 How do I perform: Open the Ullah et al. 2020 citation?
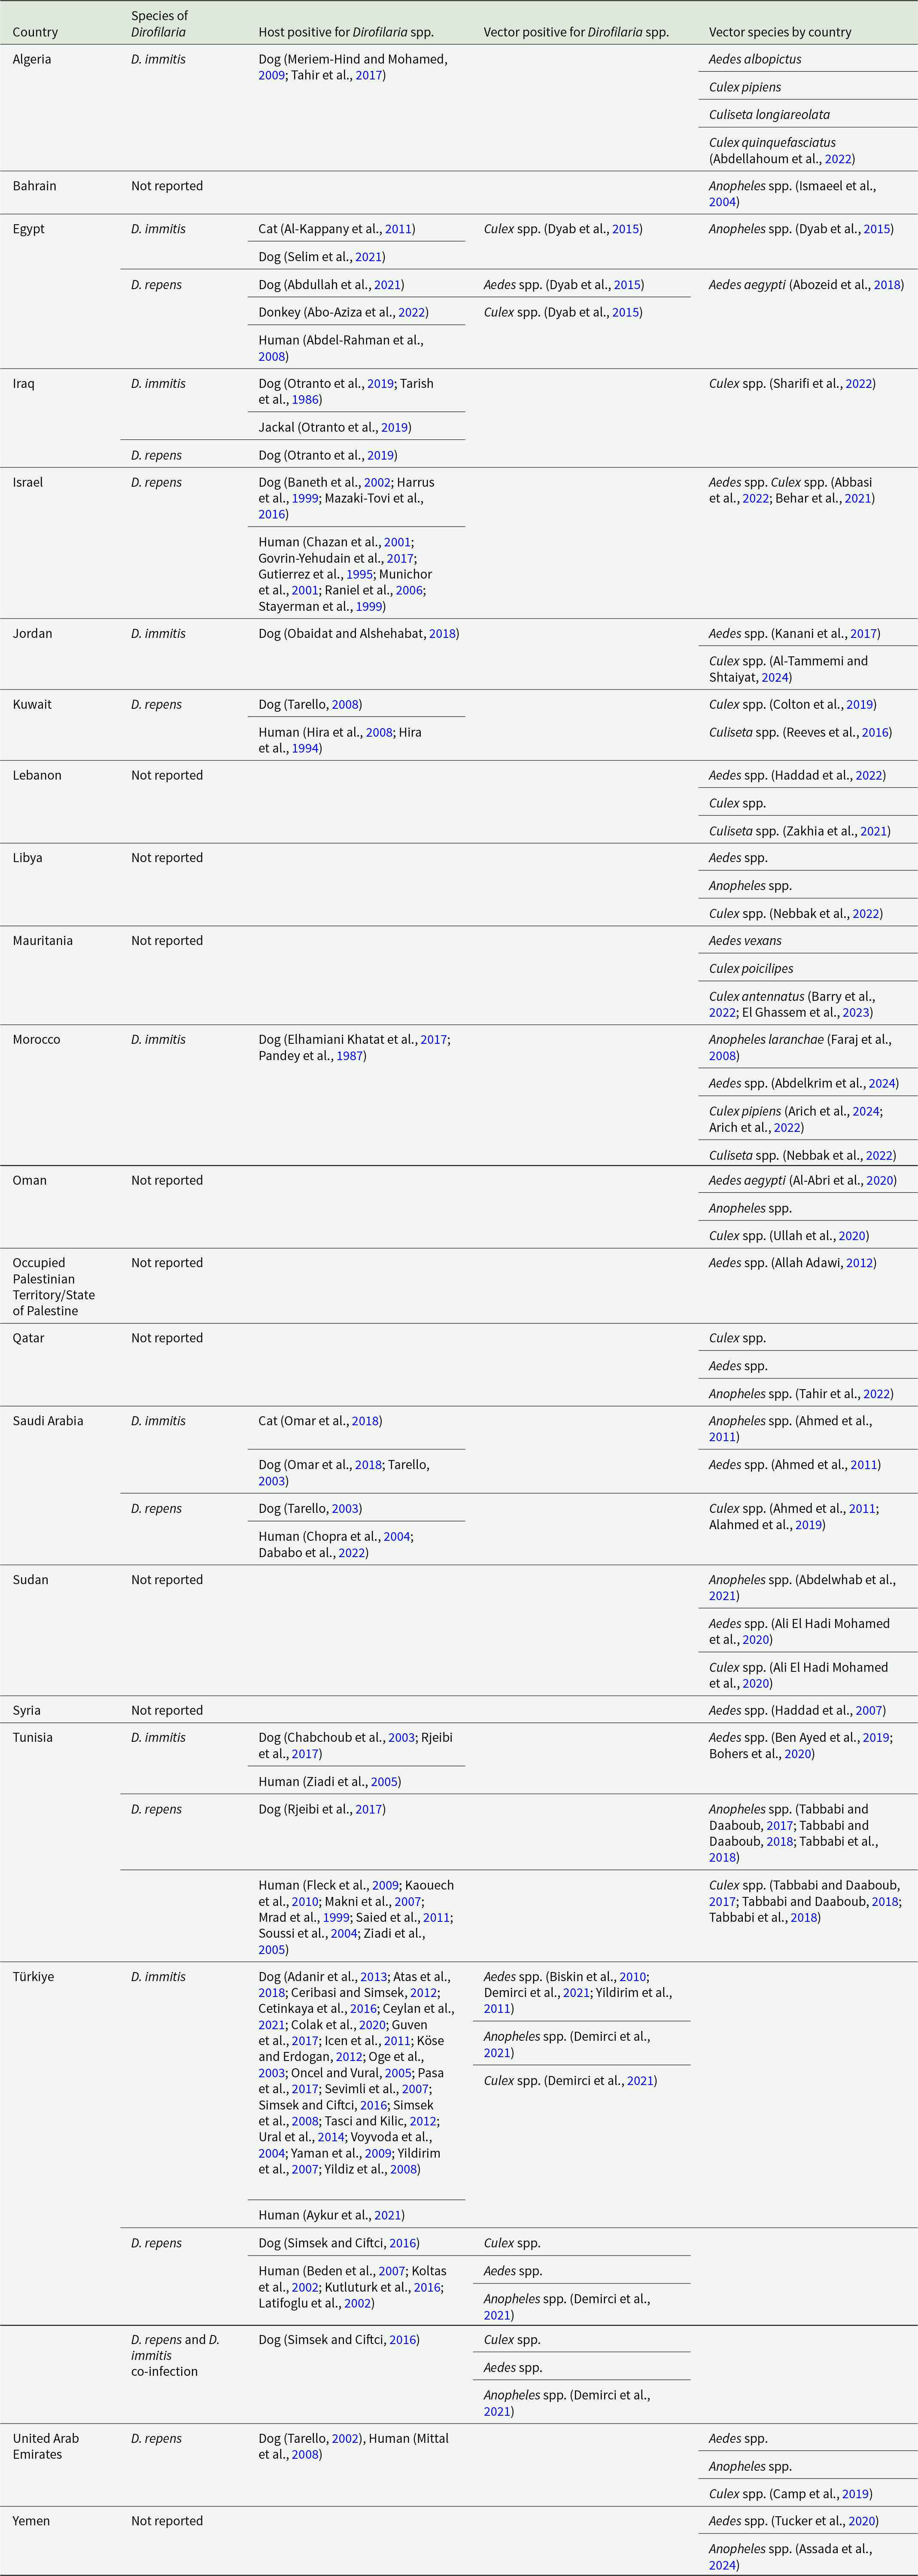(852, 1236)
